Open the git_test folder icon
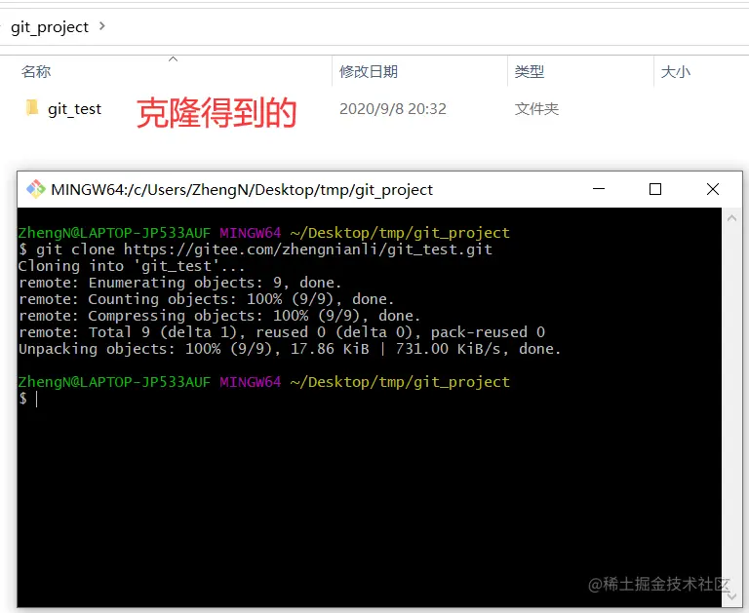 click(x=32, y=108)
